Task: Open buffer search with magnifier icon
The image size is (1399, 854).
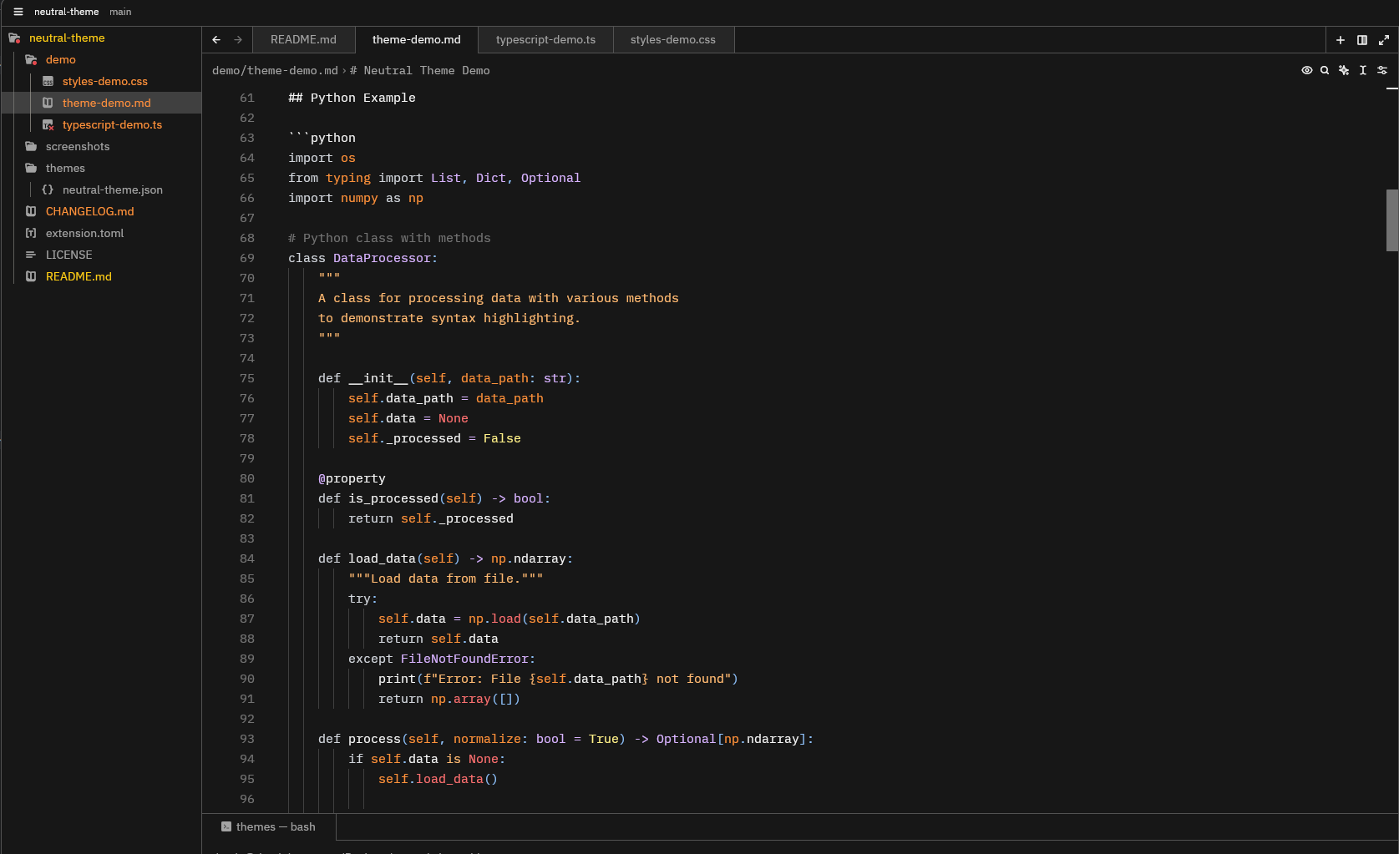Action: click(1325, 70)
